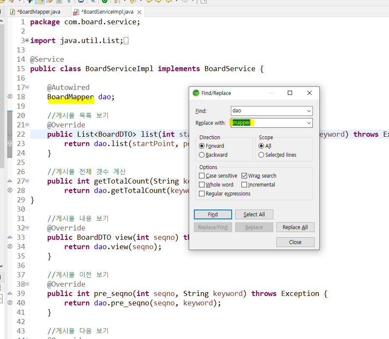Turn on Regular expressions checkbox

coord(225,194)
